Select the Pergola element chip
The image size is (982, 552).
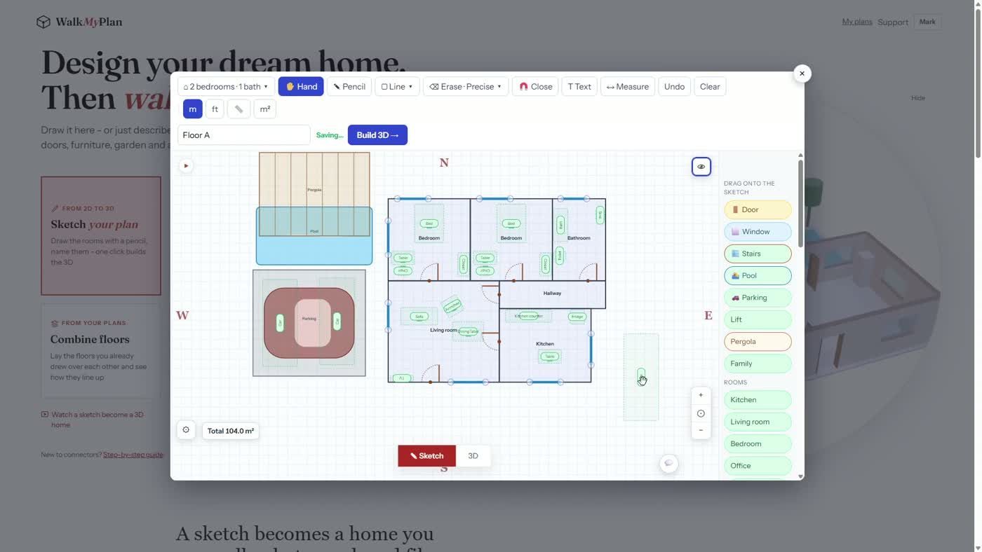pos(758,341)
